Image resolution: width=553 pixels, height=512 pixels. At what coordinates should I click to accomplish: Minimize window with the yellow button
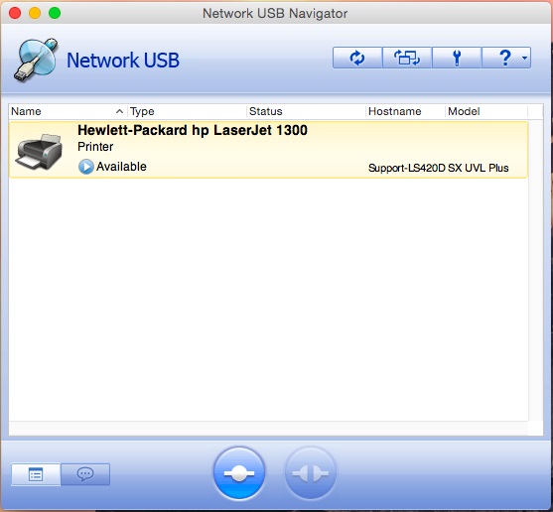(35, 13)
